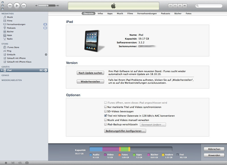Open Einkäufe playlist in sidebar

(x=24, y=55)
